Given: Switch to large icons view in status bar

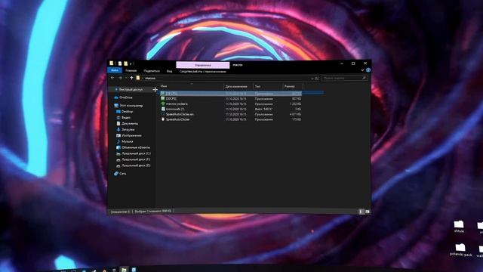Looking at the screenshot, I should pos(368,212).
